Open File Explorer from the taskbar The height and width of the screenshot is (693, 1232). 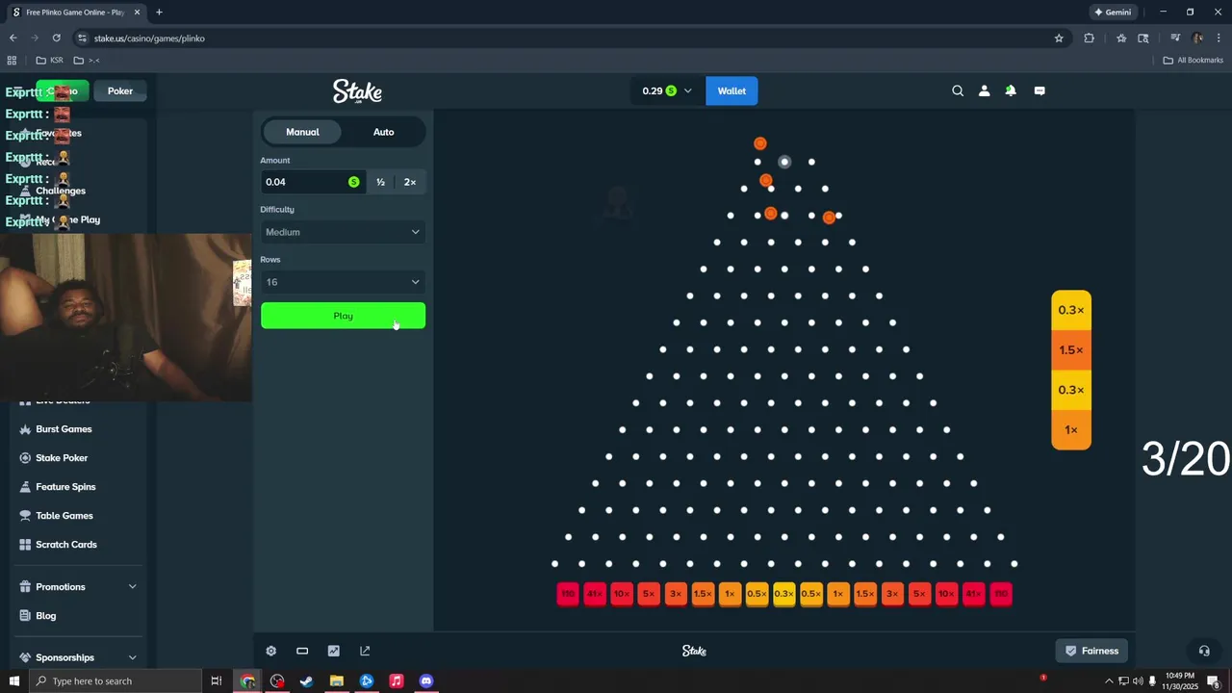tap(337, 680)
